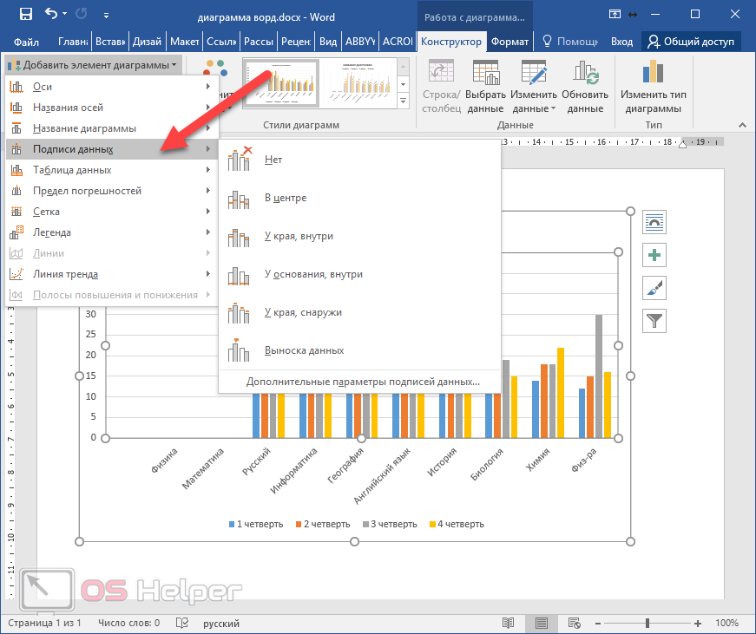This screenshot has height=634, width=756.
Task: Open the Chart Styles brush button
Action: pos(654,288)
